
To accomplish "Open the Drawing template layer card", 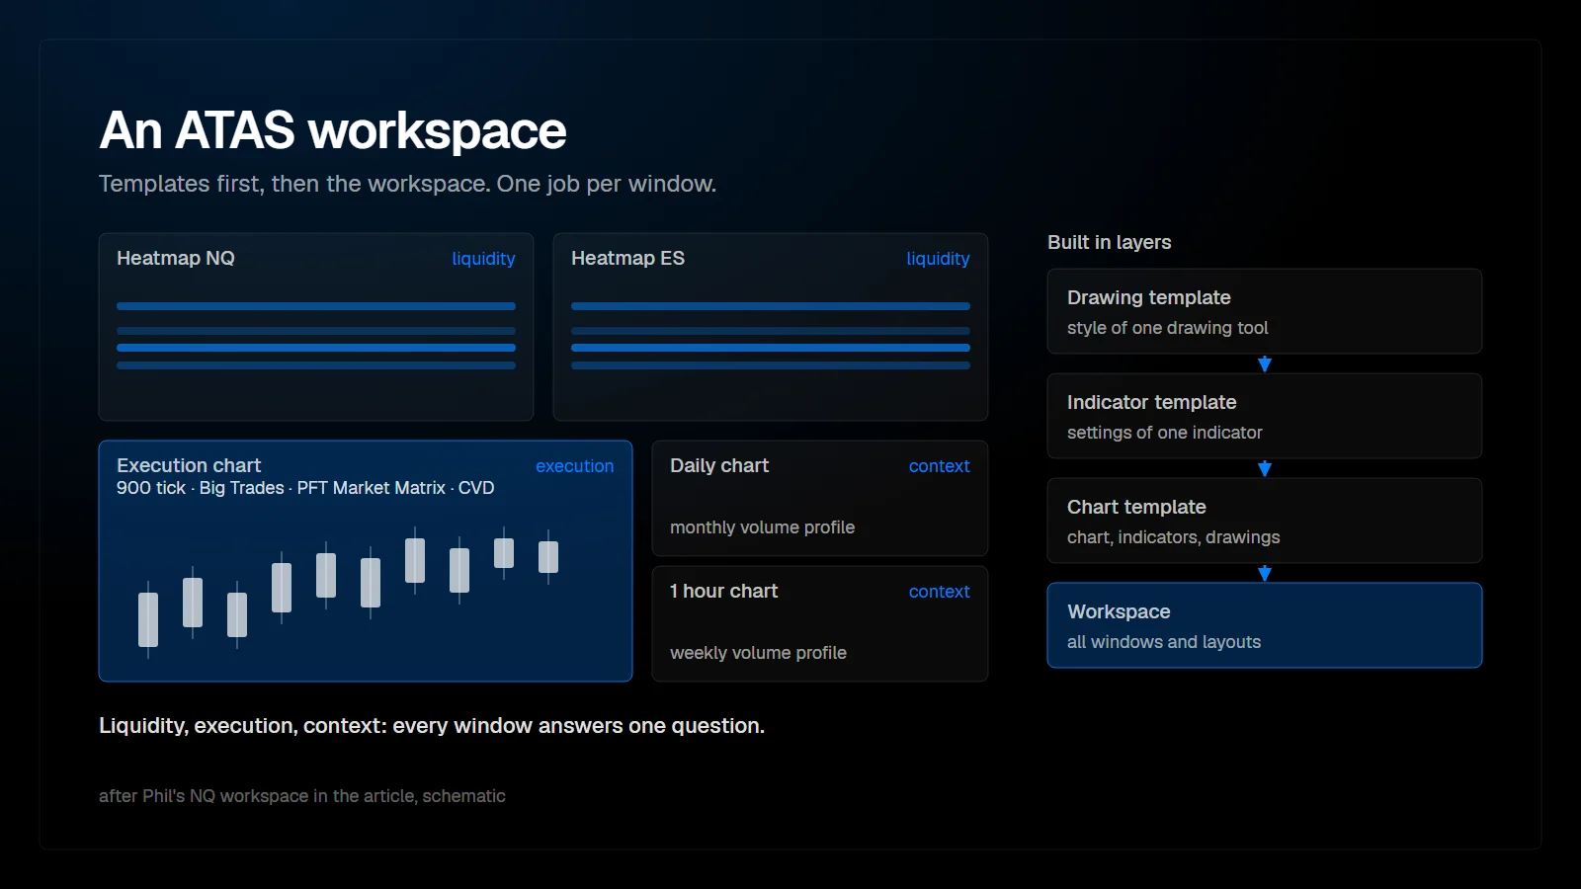I will (1265, 311).
